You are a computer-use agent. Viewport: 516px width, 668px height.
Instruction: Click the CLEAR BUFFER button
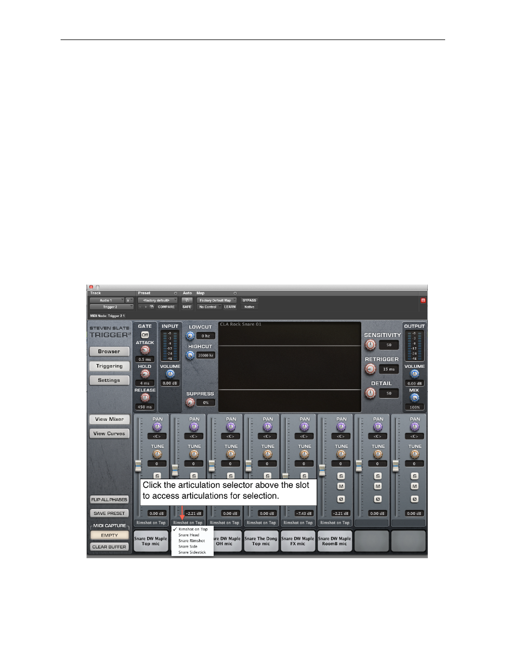tap(109, 547)
